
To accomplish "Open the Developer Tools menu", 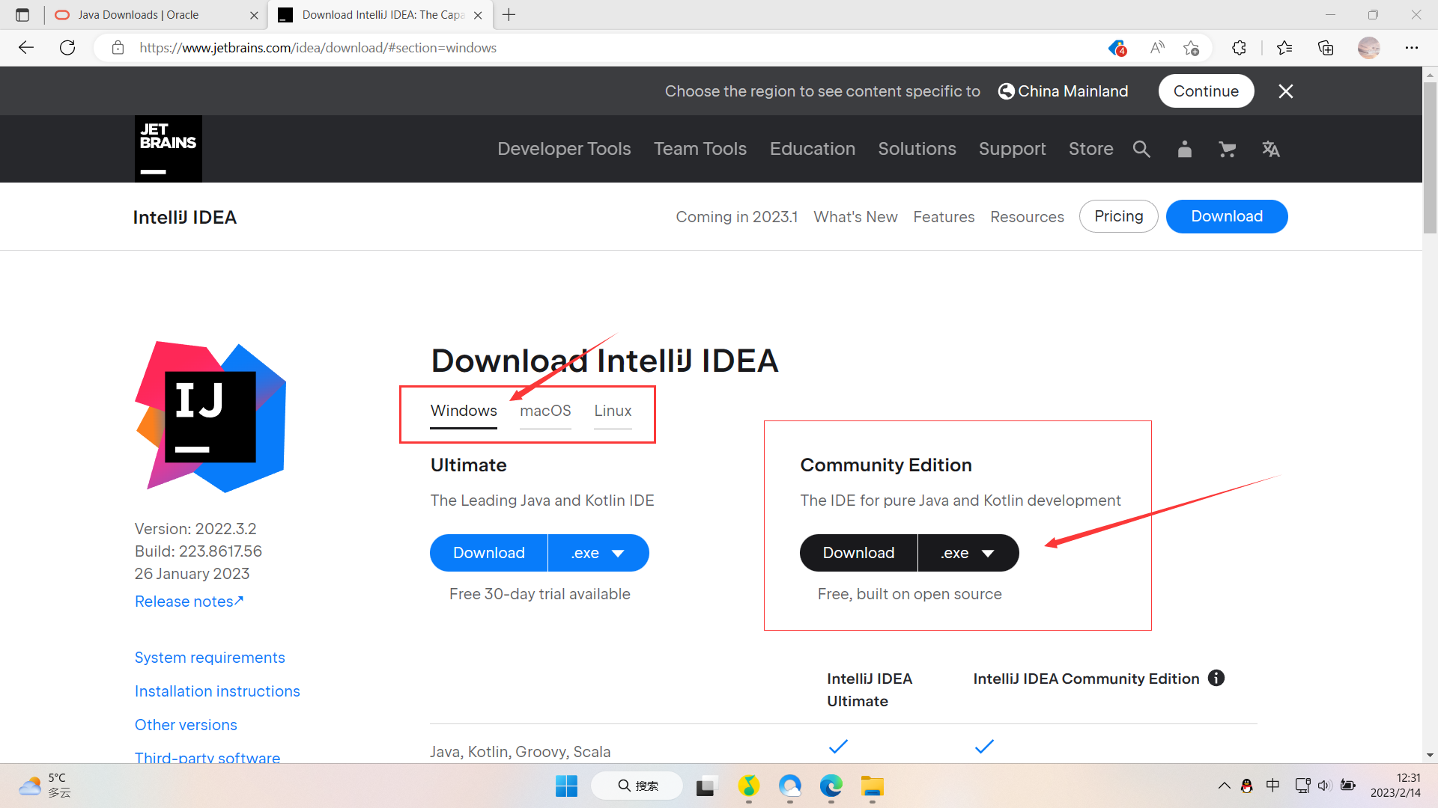I will [x=564, y=149].
